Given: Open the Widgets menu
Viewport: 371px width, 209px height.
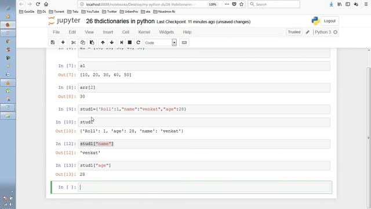Looking at the screenshot, I should (x=166, y=32).
